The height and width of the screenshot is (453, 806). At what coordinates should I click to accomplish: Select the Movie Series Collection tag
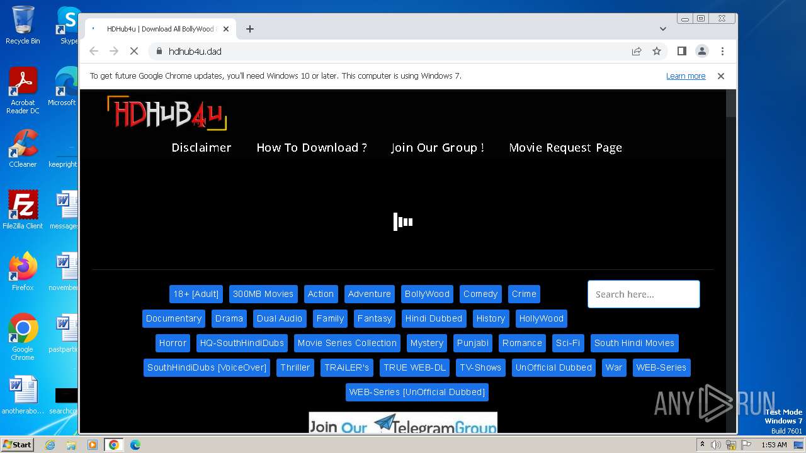point(347,343)
